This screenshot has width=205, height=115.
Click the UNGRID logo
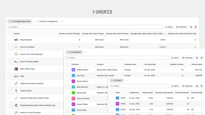click(102, 12)
